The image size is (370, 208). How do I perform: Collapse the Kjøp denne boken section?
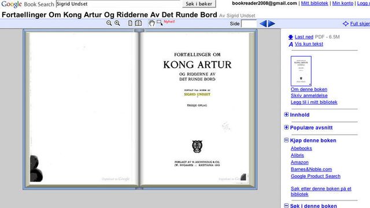[x=286, y=140]
